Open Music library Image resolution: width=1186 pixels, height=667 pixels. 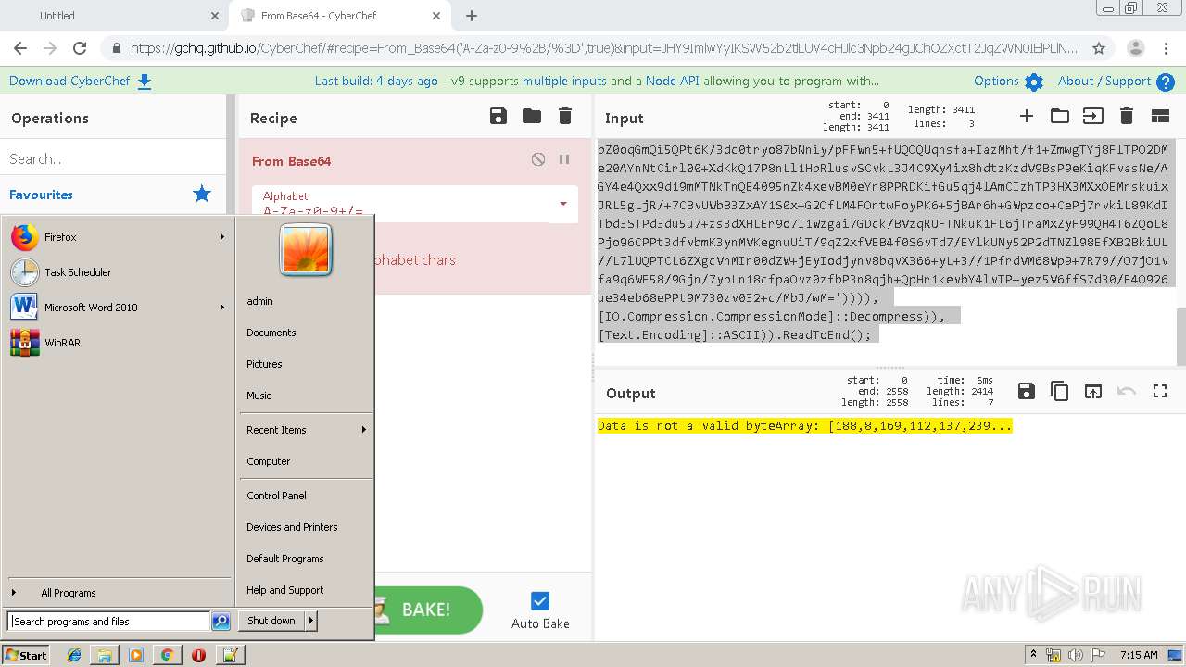(x=259, y=396)
